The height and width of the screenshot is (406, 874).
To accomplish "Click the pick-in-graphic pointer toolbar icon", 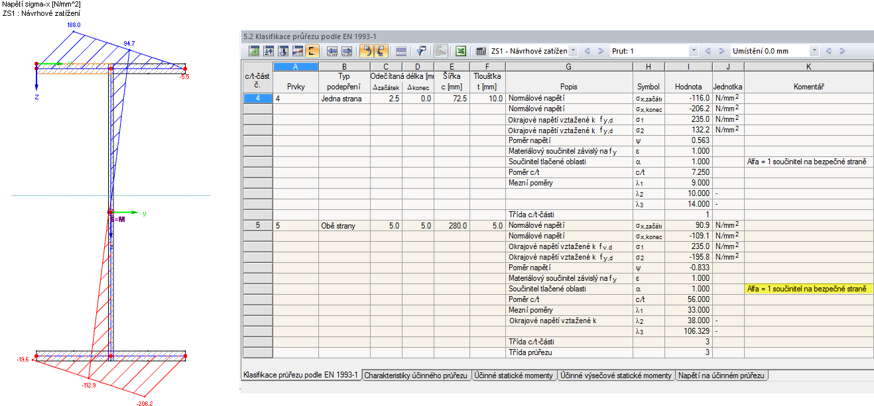I will 421,51.
